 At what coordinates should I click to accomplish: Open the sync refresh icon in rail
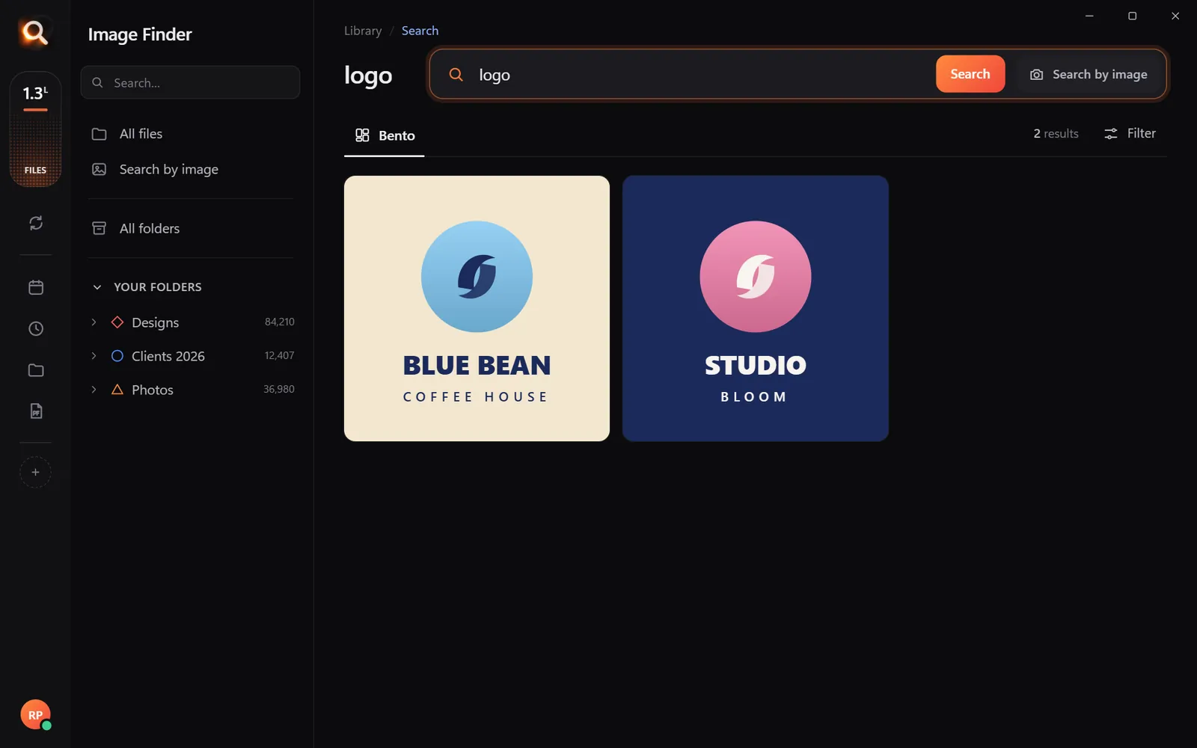coord(35,223)
